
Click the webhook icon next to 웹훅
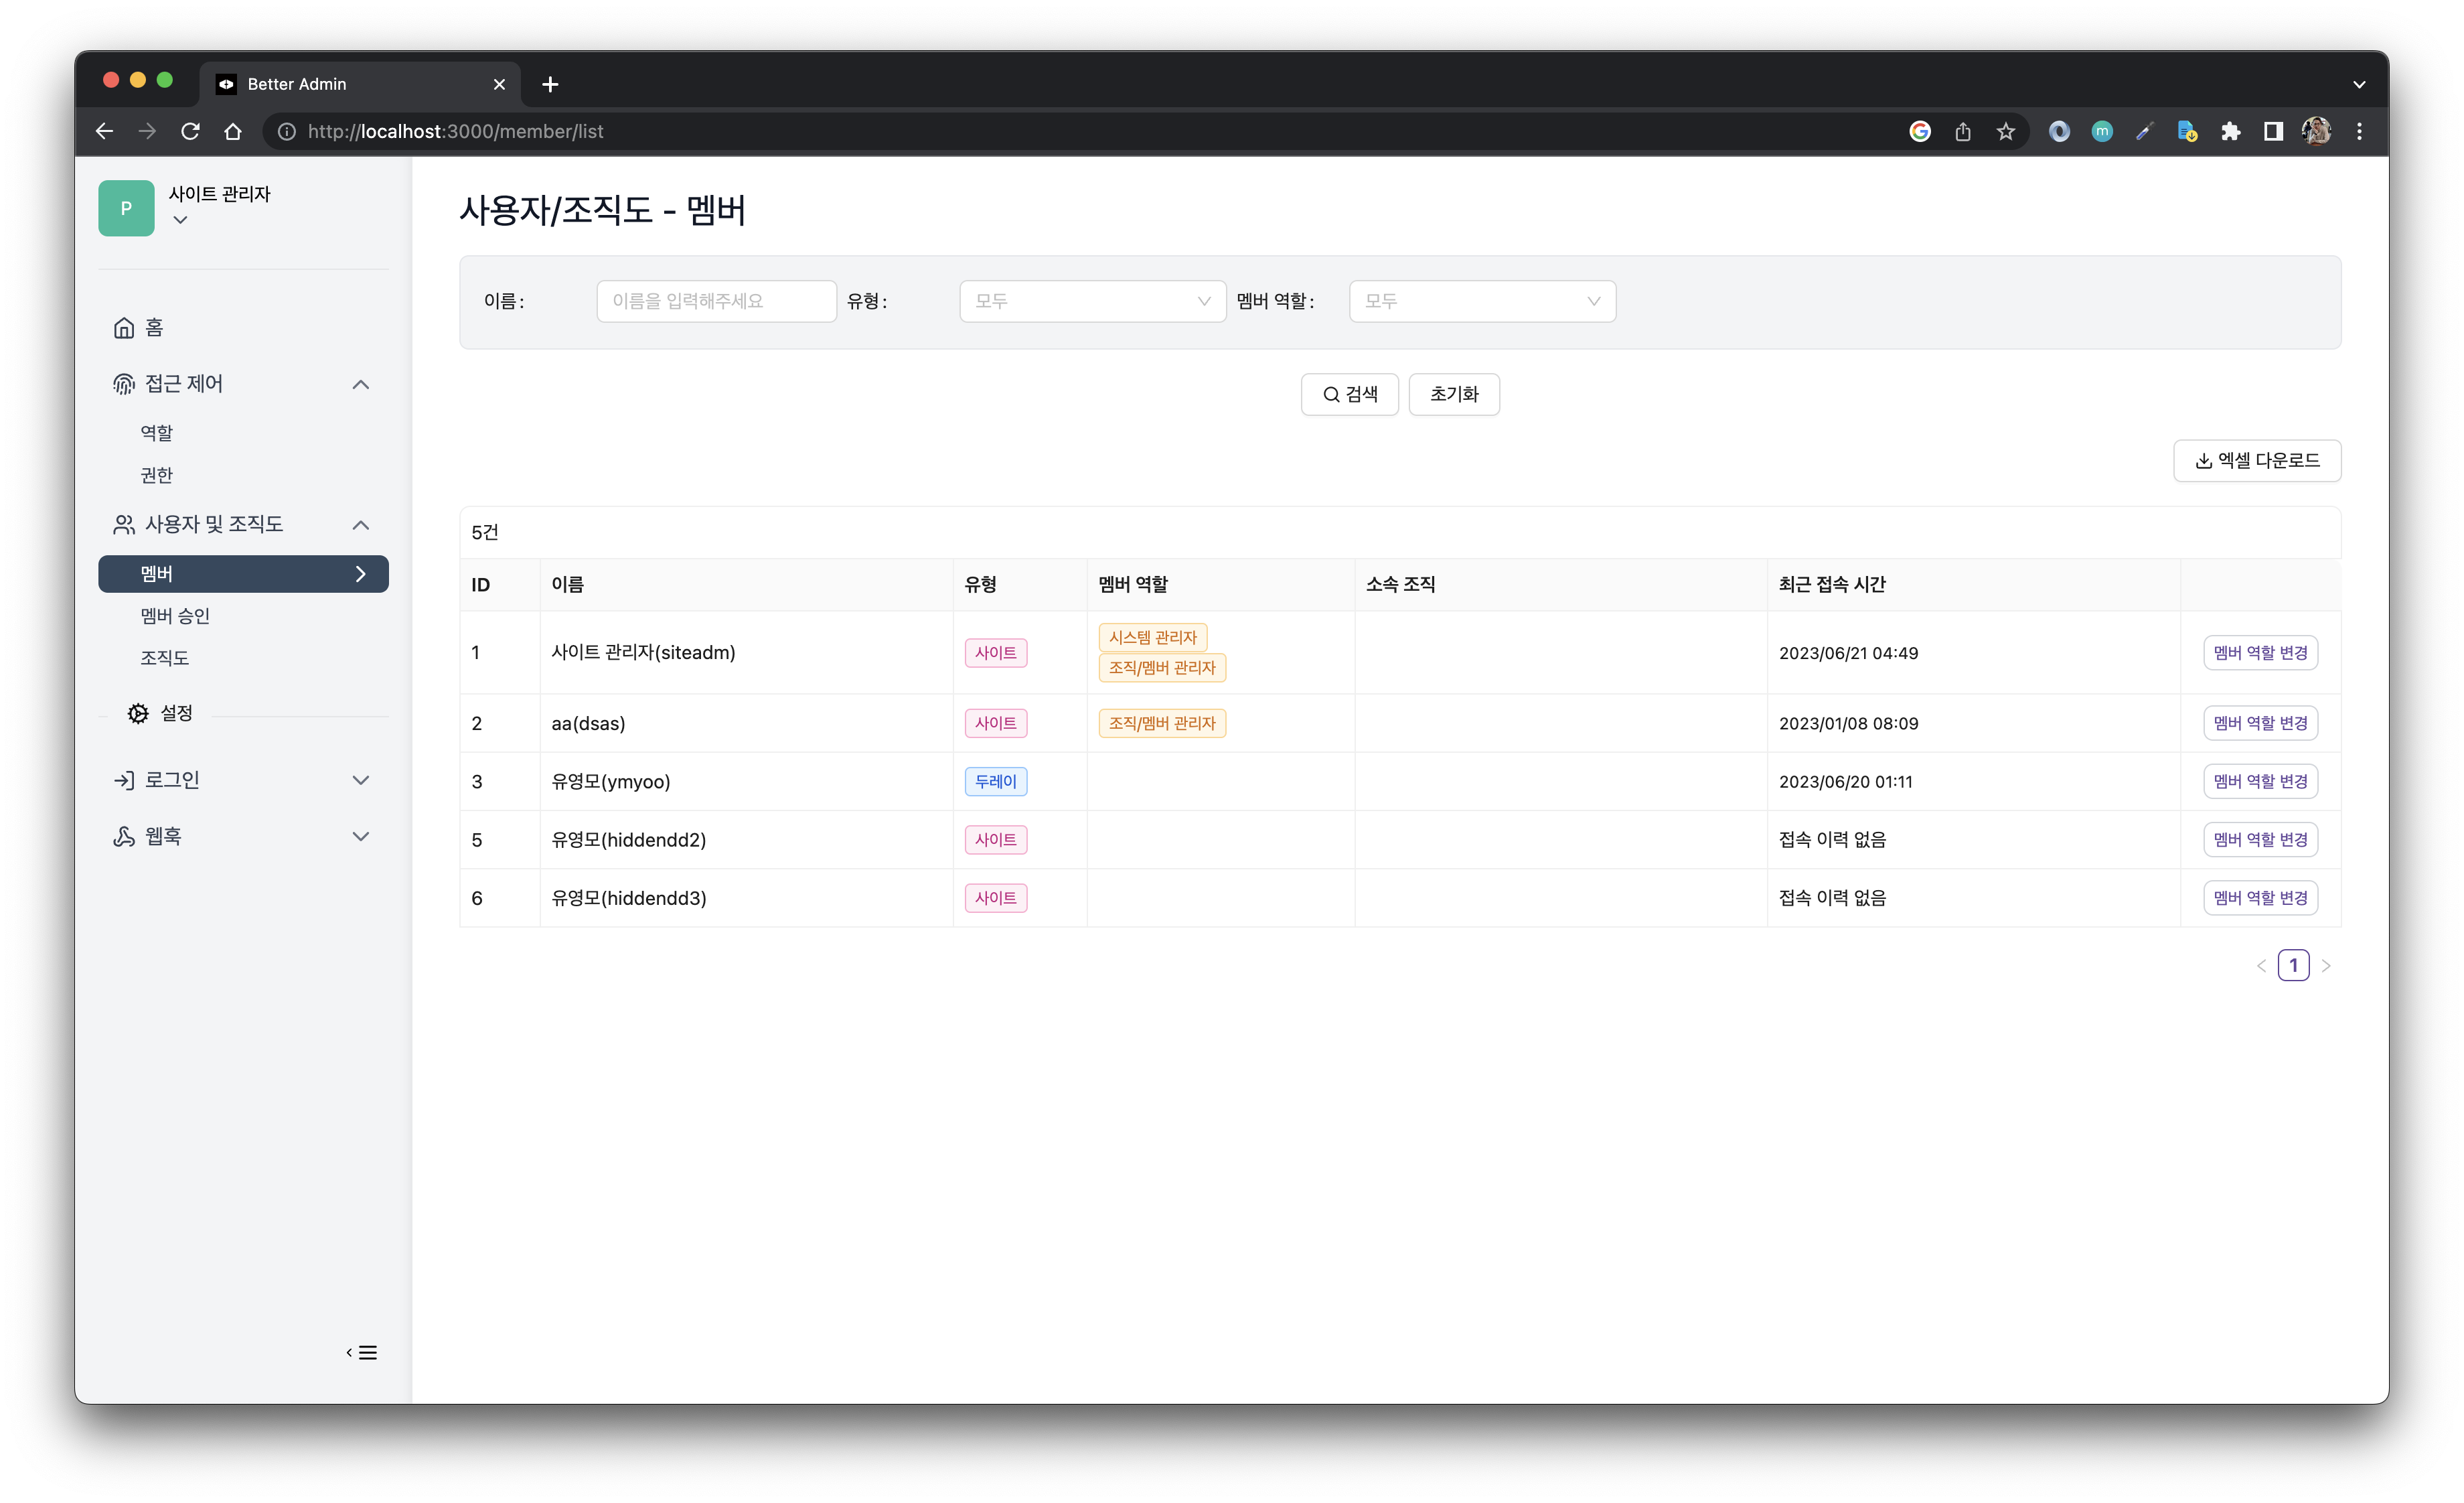pyautogui.click(x=123, y=836)
